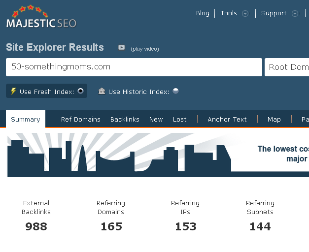Show the Lost backlinks tab

(x=180, y=119)
